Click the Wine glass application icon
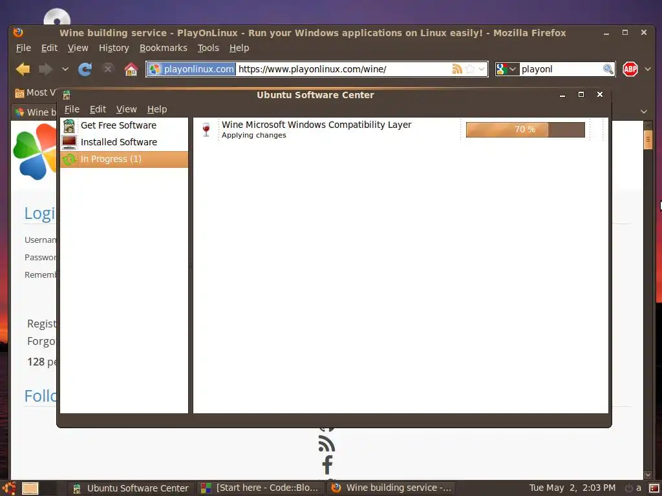 [x=206, y=129]
